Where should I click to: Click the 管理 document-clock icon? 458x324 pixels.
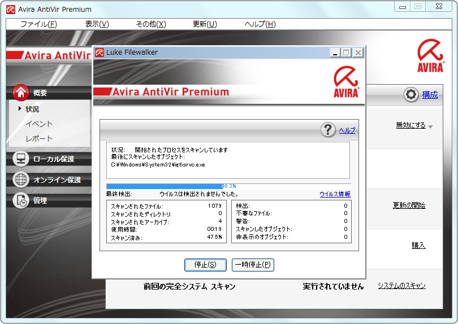pos(21,200)
